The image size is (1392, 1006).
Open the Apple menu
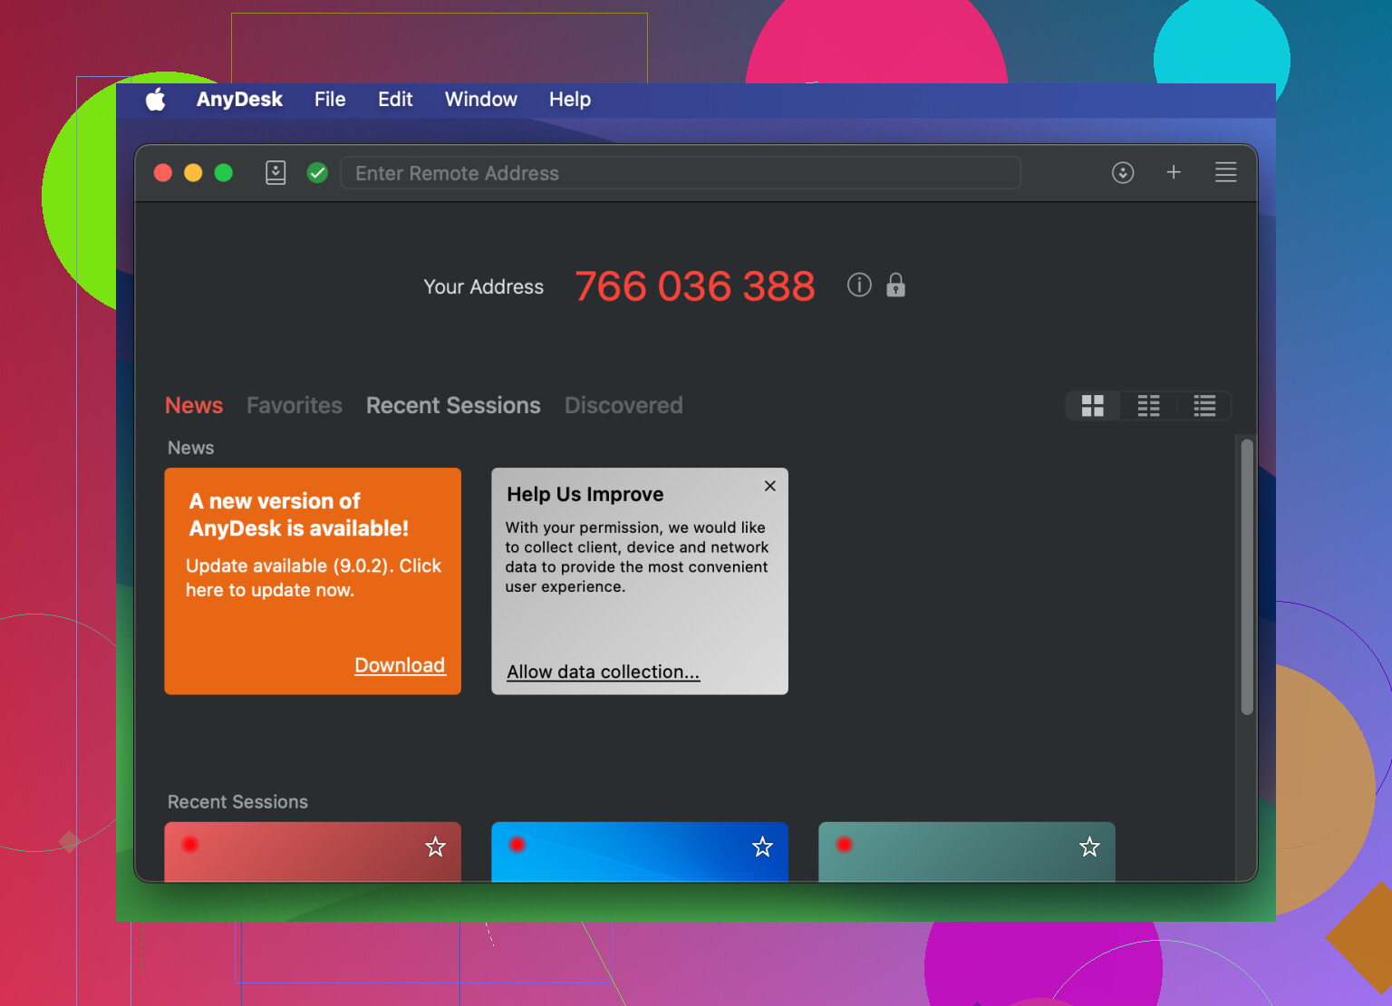pos(156,100)
